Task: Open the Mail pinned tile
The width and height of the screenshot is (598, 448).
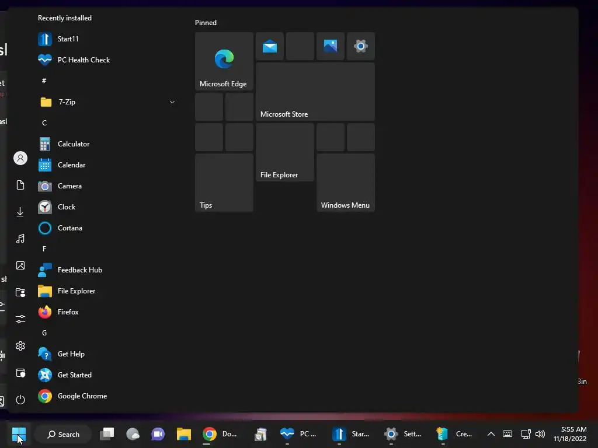Action: coord(270,46)
